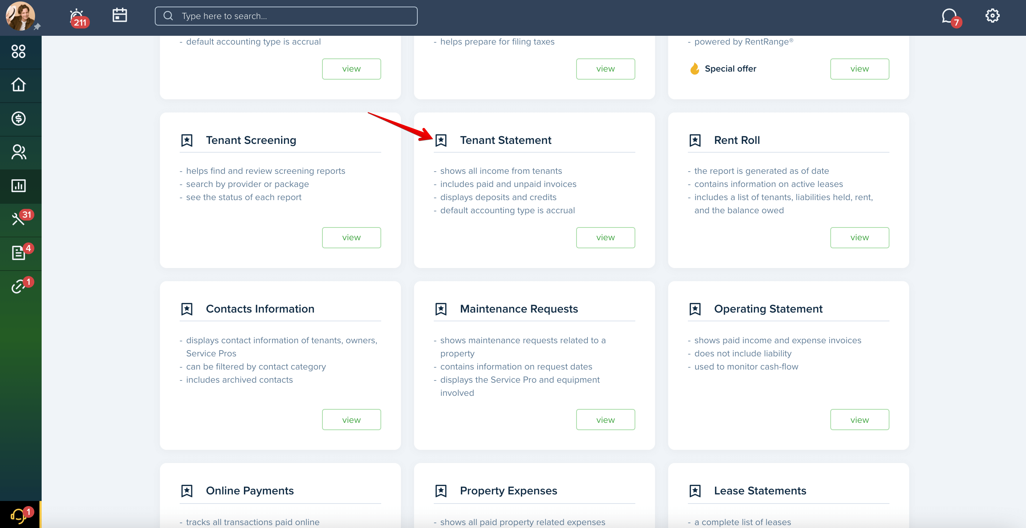
Task: Bookmark the Lease Statements report
Action: tap(695, 491)
